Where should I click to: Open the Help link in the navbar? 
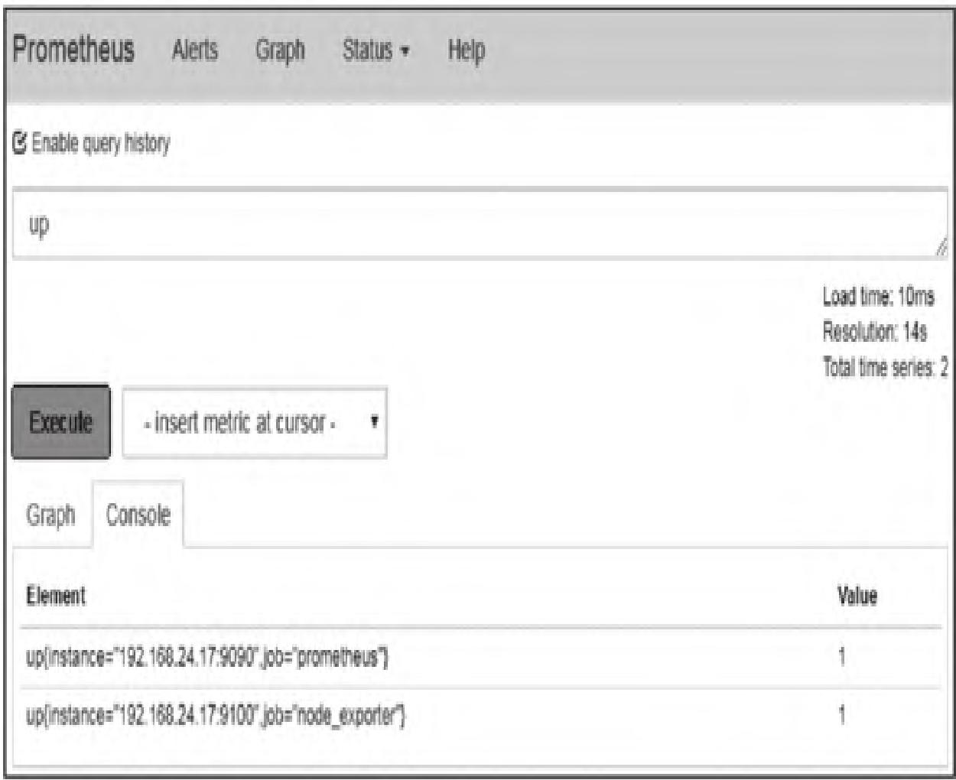tap(466, 50)
